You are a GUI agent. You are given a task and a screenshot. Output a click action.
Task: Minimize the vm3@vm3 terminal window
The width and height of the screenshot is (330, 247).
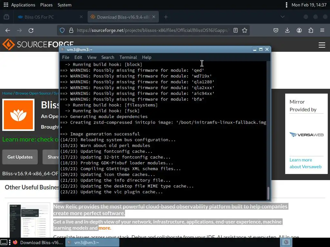point(255,49)
